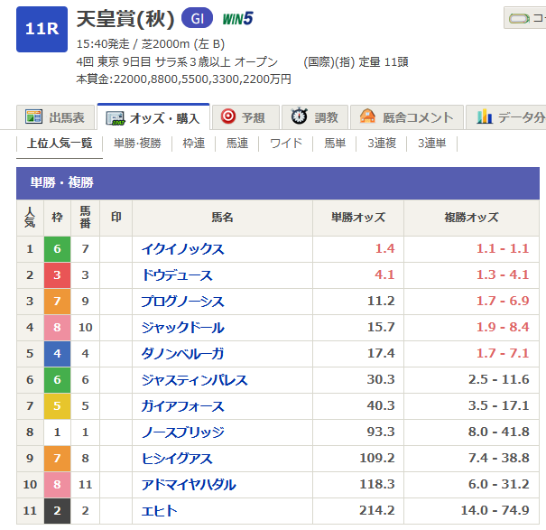Open horse page for イクイノックス

(183, 249)
